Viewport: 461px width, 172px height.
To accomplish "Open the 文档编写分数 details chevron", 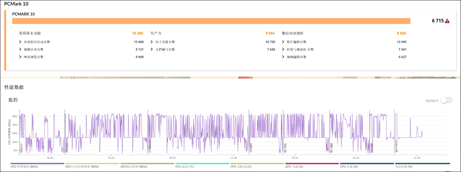I will coord(151,49).
